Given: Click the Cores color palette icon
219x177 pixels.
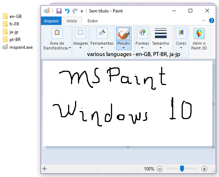Looking at the screenshot, I should 181,33.
